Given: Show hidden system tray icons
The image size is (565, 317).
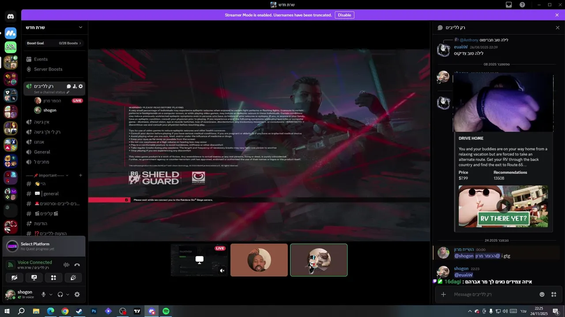Looking at the screenshot, I should [470, 311].
